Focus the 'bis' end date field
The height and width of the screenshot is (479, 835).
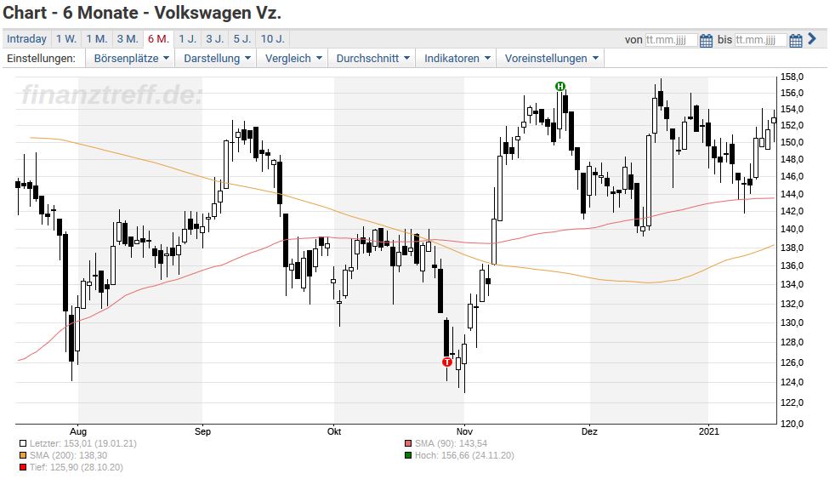click(x=760, y=40)
